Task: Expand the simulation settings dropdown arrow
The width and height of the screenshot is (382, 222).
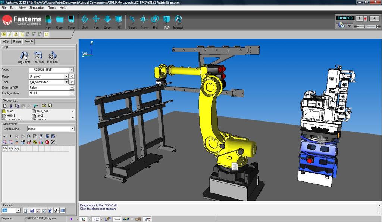Action: pyautogui.click(x=350, y=26)
